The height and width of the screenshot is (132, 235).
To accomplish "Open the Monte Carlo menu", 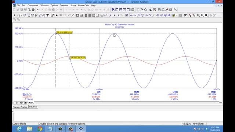I will pos(83,5).
